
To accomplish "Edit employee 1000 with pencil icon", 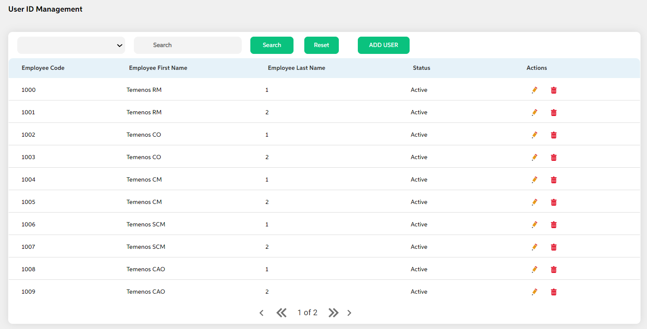I will (534, 90).
